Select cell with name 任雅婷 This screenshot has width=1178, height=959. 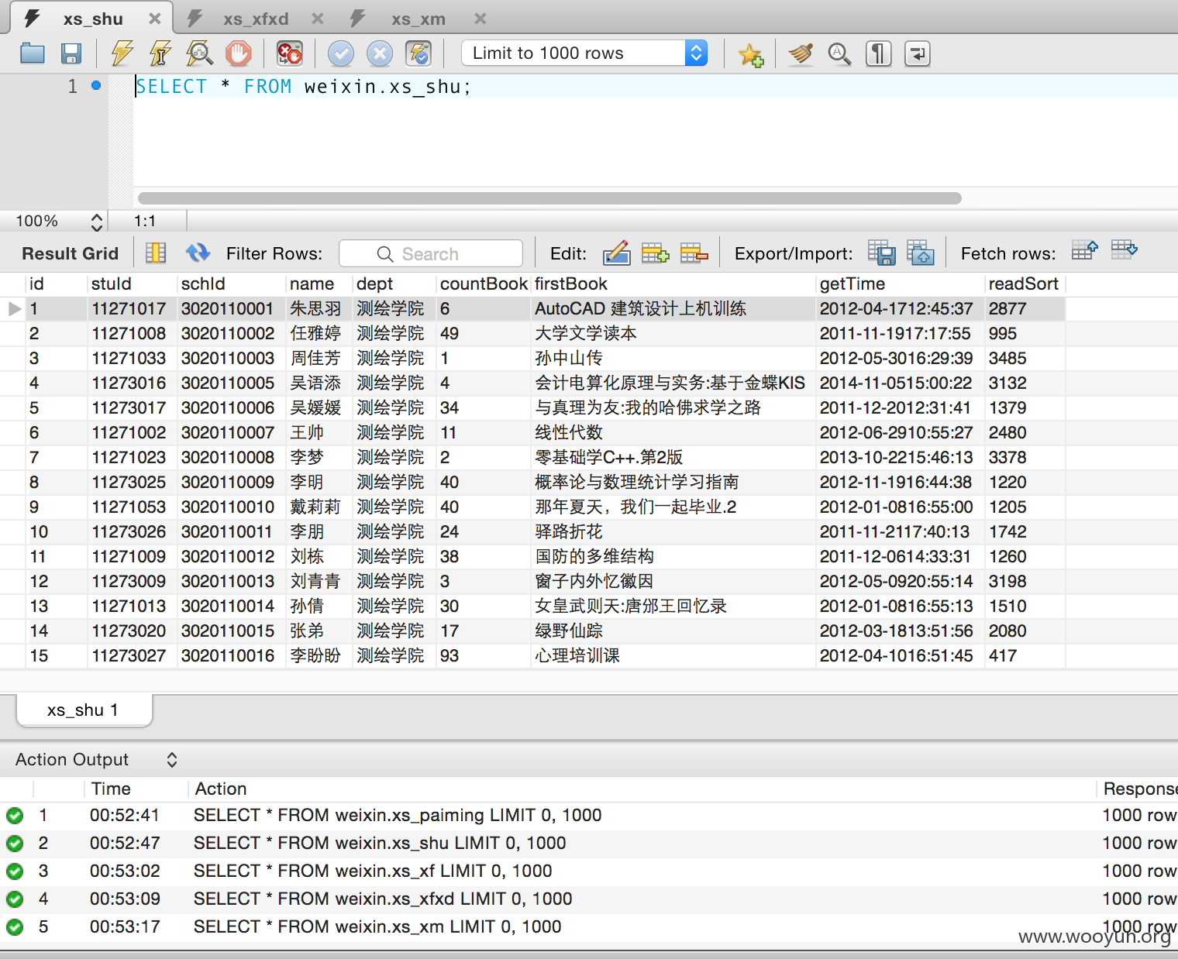tap(319, 334)
